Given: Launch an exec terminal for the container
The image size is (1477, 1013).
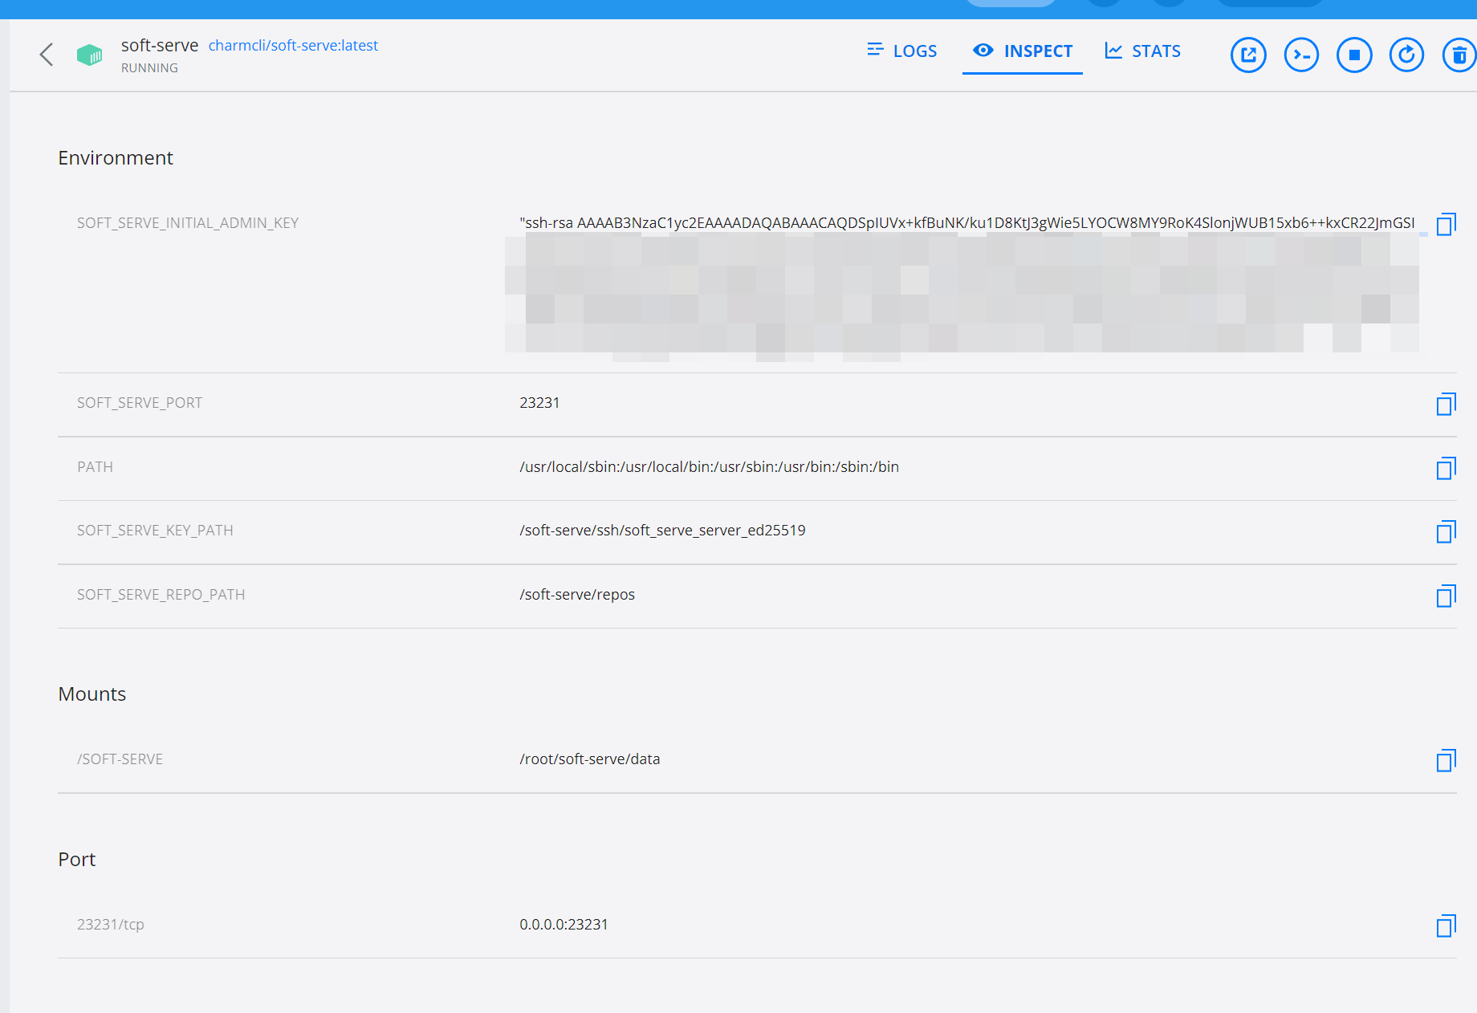Looking at the screenshot, I should (1301, 55).
